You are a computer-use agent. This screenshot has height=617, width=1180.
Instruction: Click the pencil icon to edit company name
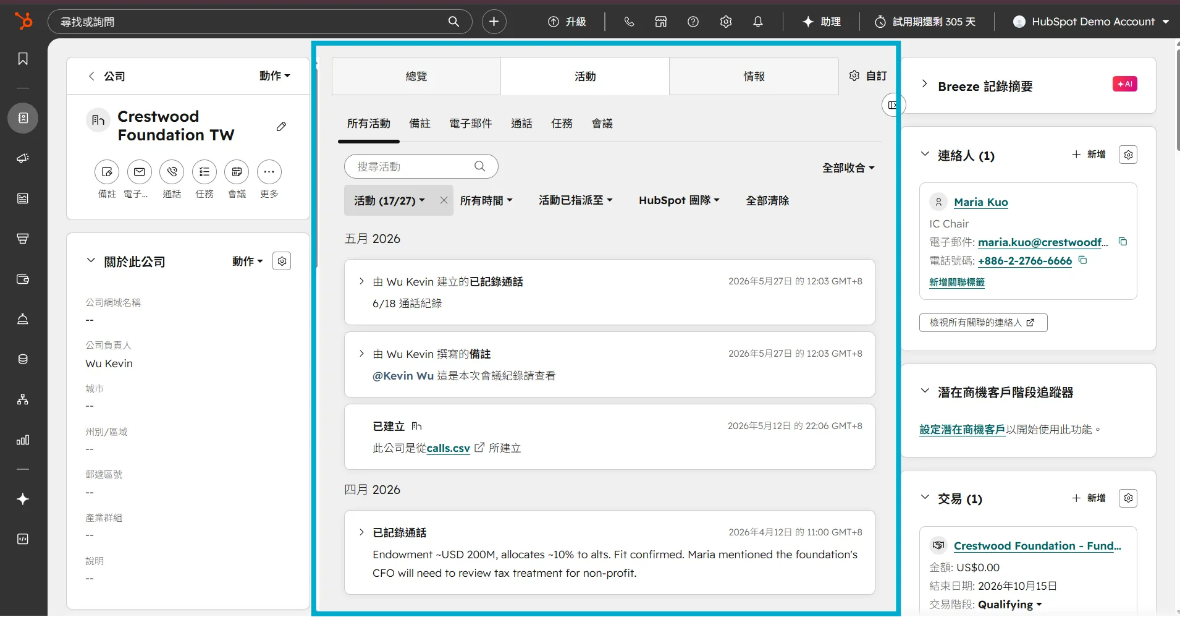tap(281, 126)
